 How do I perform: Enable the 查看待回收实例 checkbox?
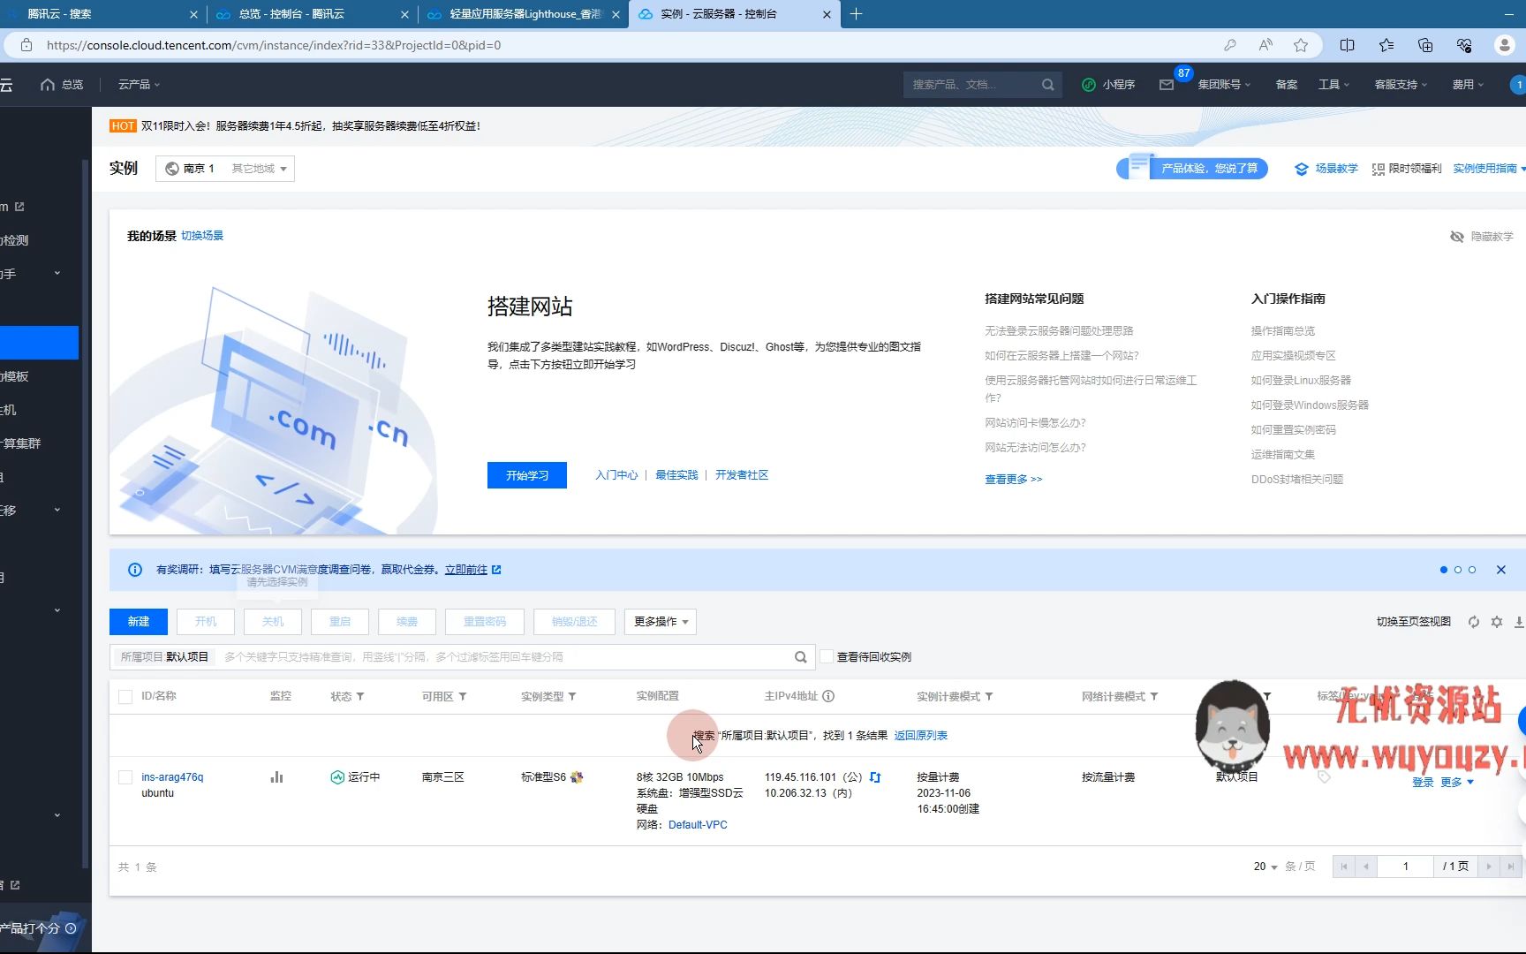click(827, 656)
